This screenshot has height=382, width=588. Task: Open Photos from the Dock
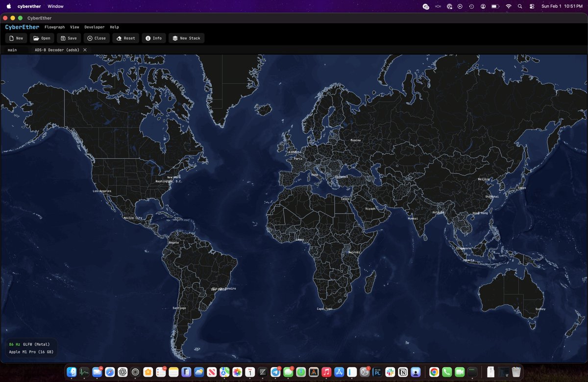pos(237,372)
